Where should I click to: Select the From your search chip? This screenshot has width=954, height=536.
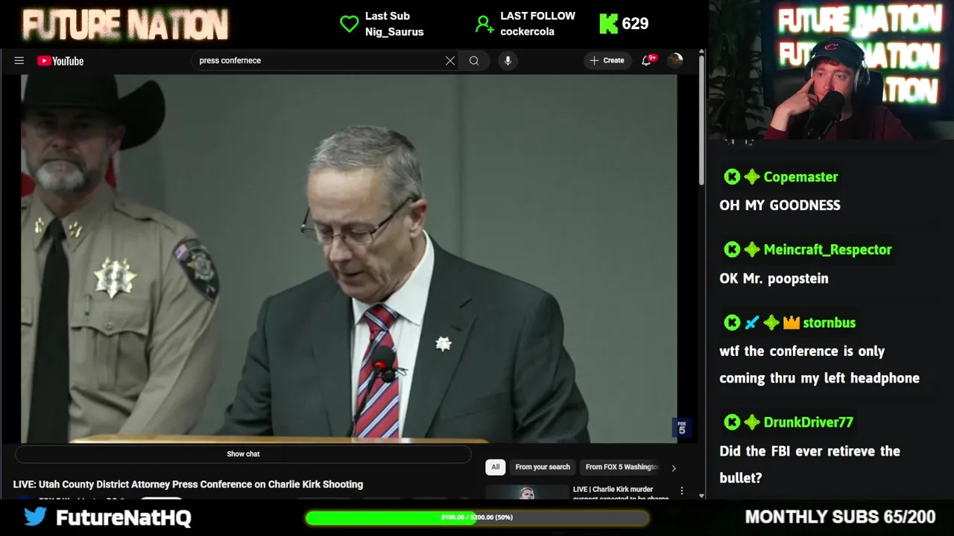543,467
